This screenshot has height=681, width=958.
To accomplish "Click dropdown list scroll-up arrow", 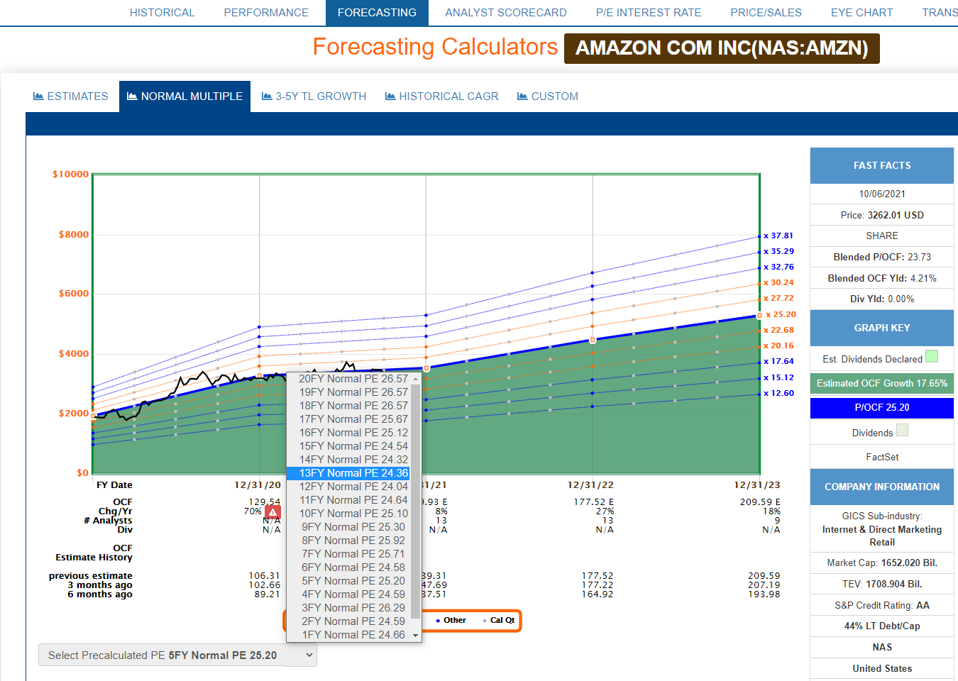I will point(416,378).
